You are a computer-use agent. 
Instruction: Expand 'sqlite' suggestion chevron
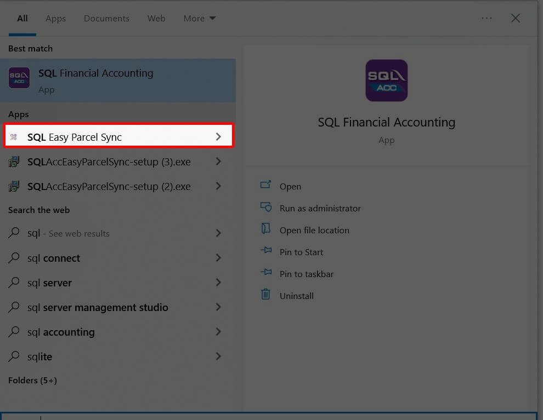click(218, 356)
